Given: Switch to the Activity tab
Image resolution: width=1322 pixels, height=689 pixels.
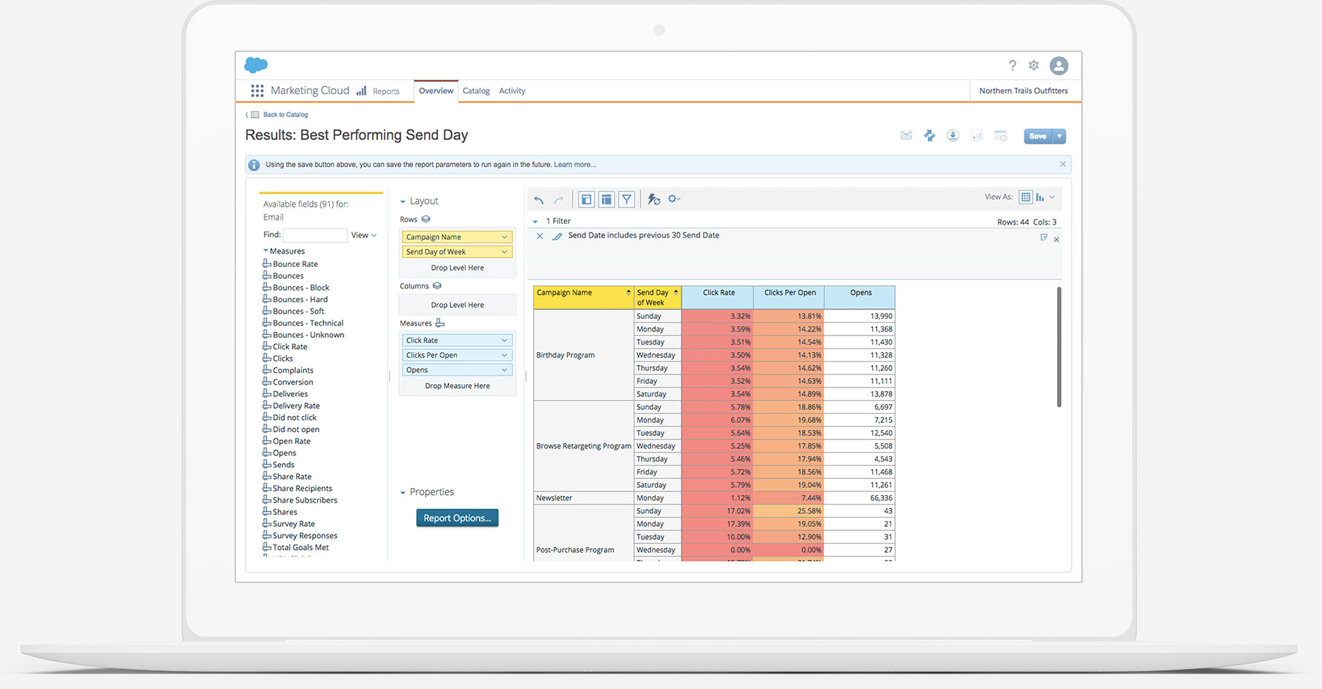Looking at the screenshot, I should tap(512, 91).
